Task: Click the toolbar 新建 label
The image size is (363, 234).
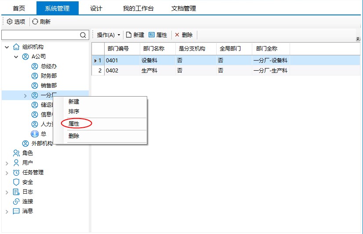Action: tap(139, 35)
